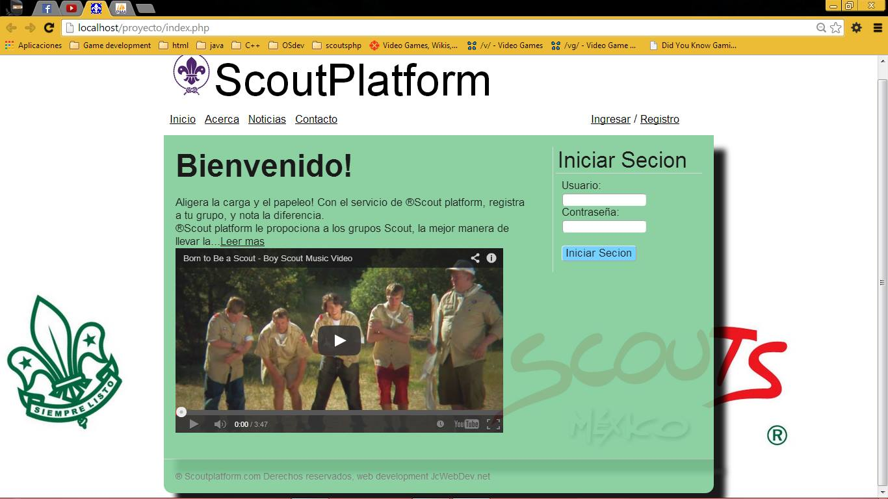
Task: Switch to the Facebook browser tab
Action: (x=46, y=8)
